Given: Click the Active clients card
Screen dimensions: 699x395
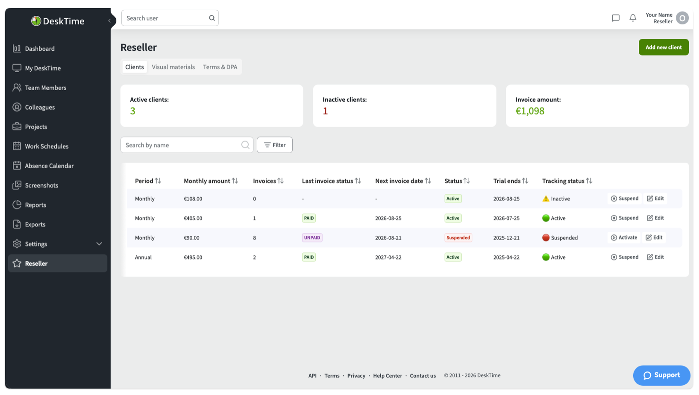Looking at the screenshot, I should point(212,105).
